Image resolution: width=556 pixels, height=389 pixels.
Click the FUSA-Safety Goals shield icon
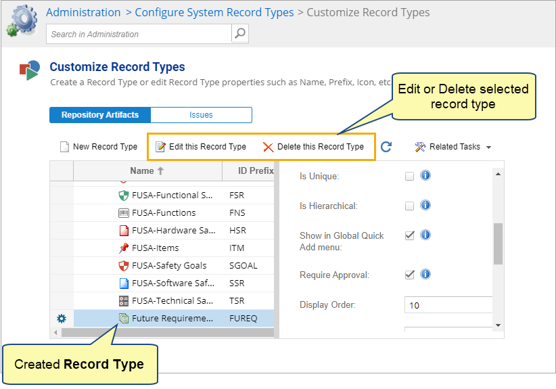point(124,266)
